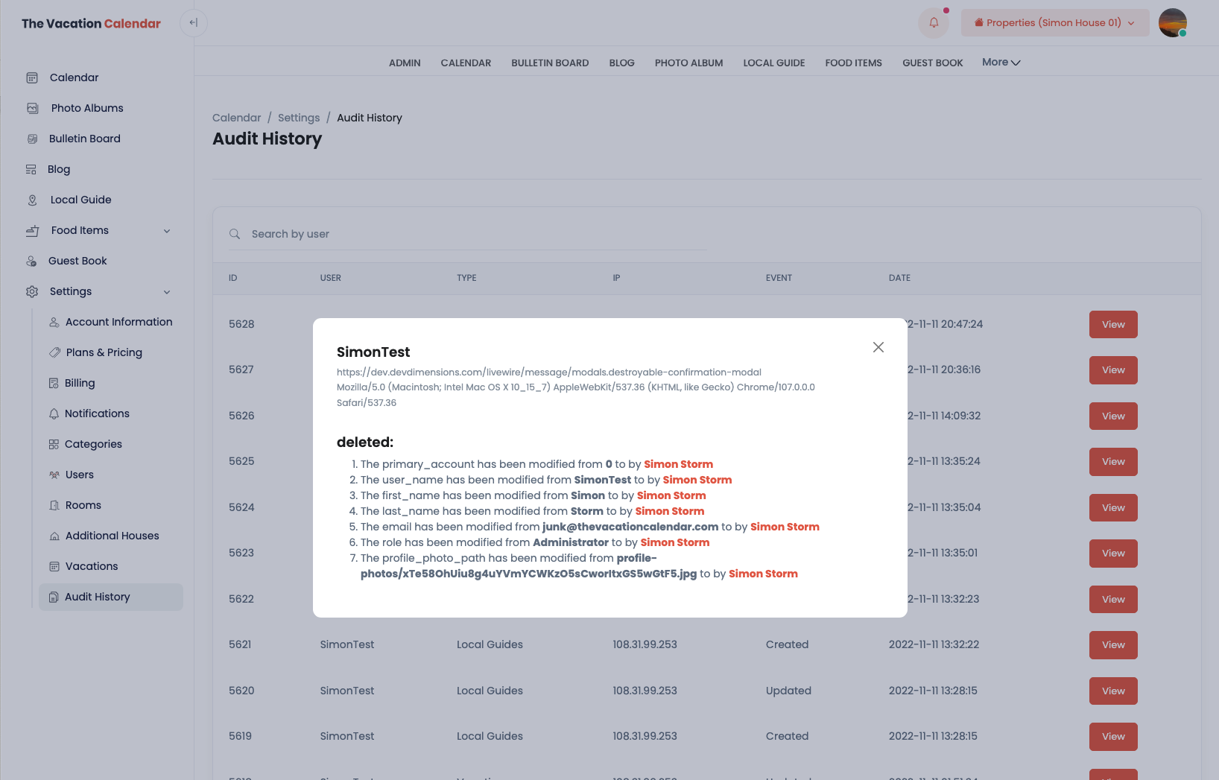The height and width of the screenshot is (780, 1219).
Task: Go to the GUEST BOOK top nav item
Action: (932, 63)
